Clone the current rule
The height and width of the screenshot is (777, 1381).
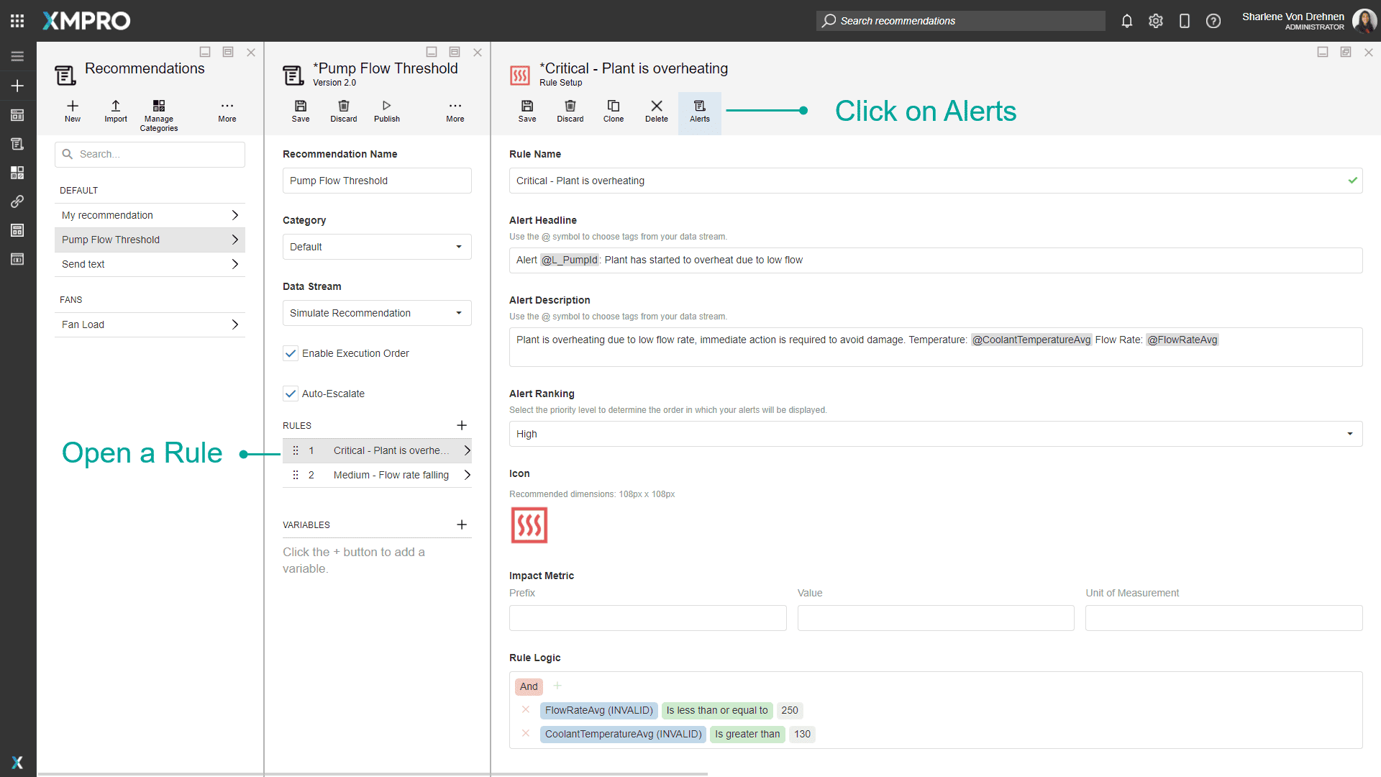tap(613, 111)
